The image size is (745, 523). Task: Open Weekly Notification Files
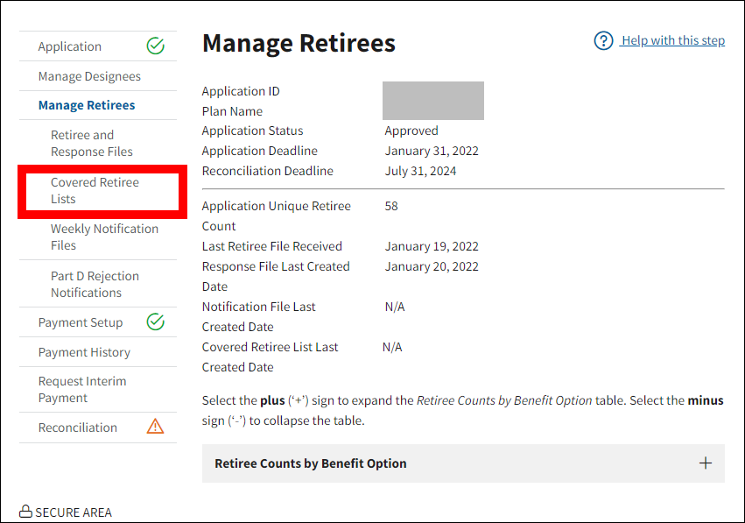point(104,237)
